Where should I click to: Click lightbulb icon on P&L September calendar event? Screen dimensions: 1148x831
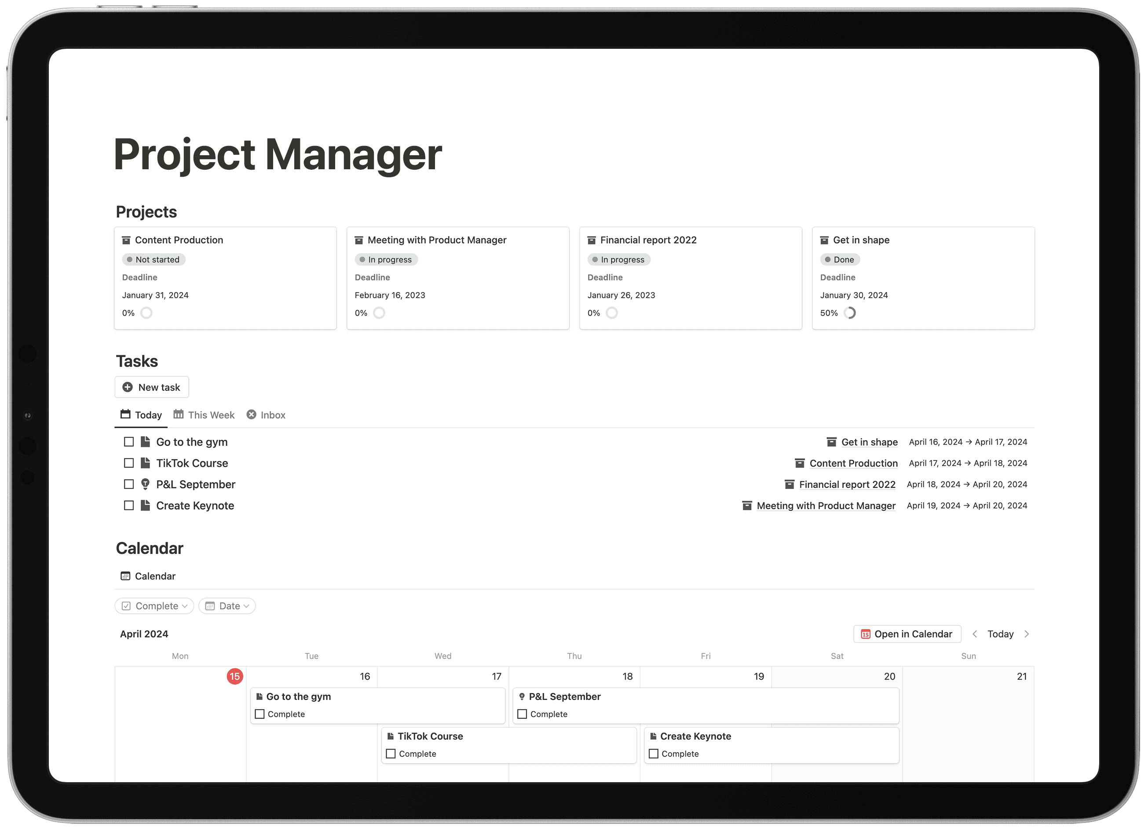tap(522, 696)
